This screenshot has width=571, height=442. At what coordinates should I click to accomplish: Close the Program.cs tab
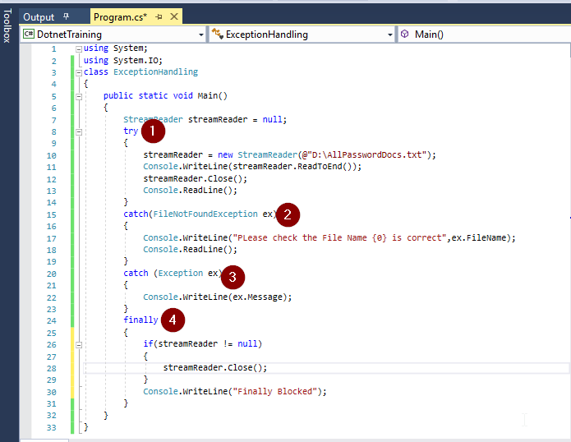click(x=174, y=16)
